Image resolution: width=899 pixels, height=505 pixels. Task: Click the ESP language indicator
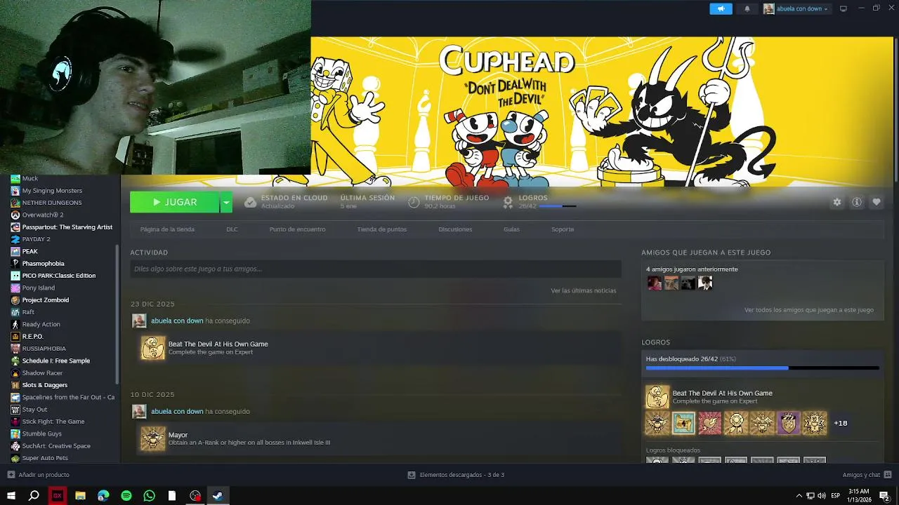(x=835, y=496)
